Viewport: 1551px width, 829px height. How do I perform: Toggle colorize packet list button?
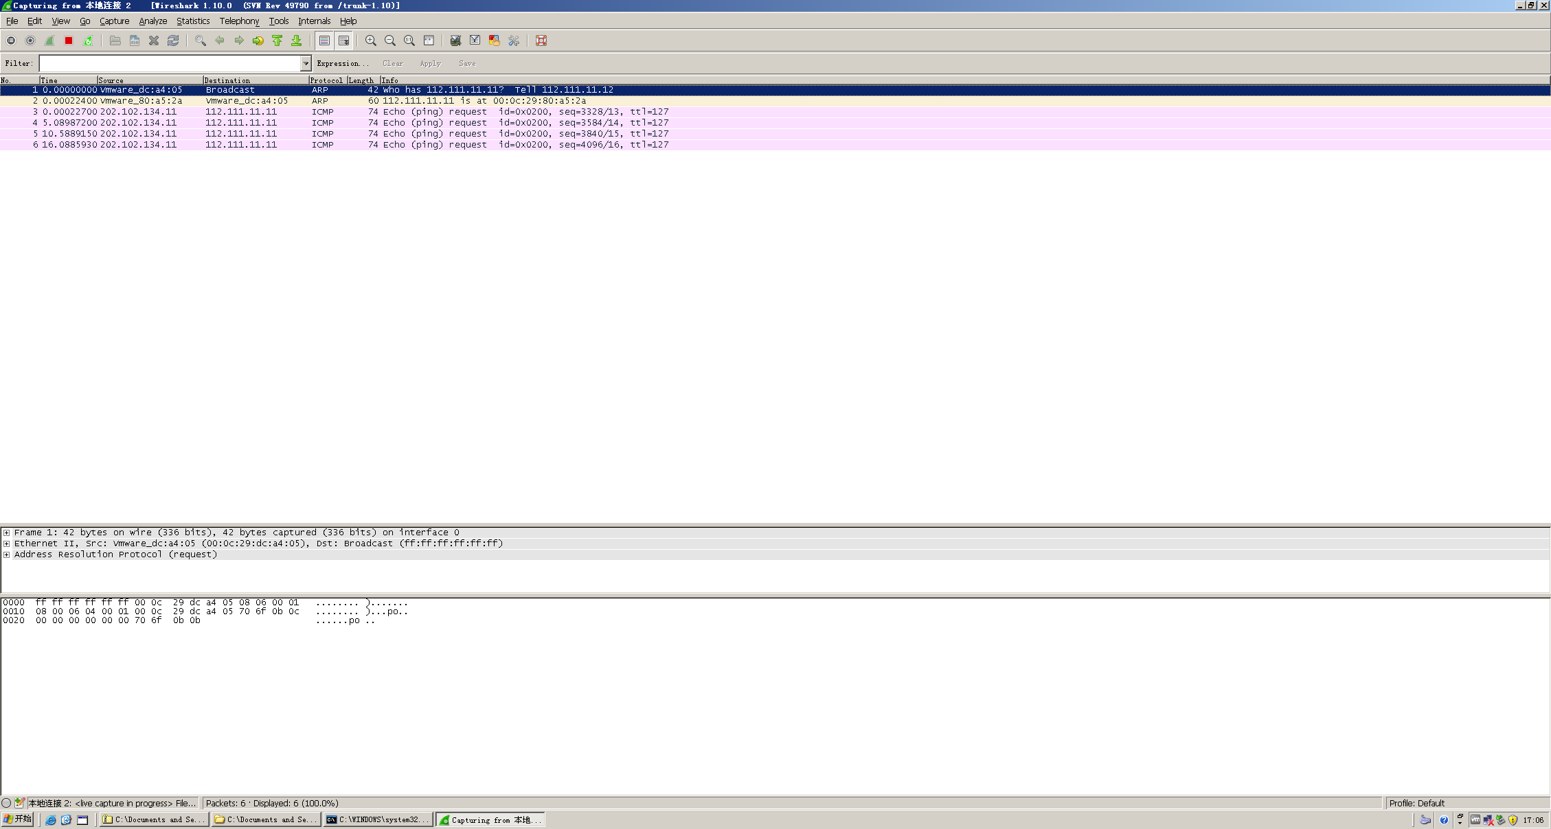[324, 40]
